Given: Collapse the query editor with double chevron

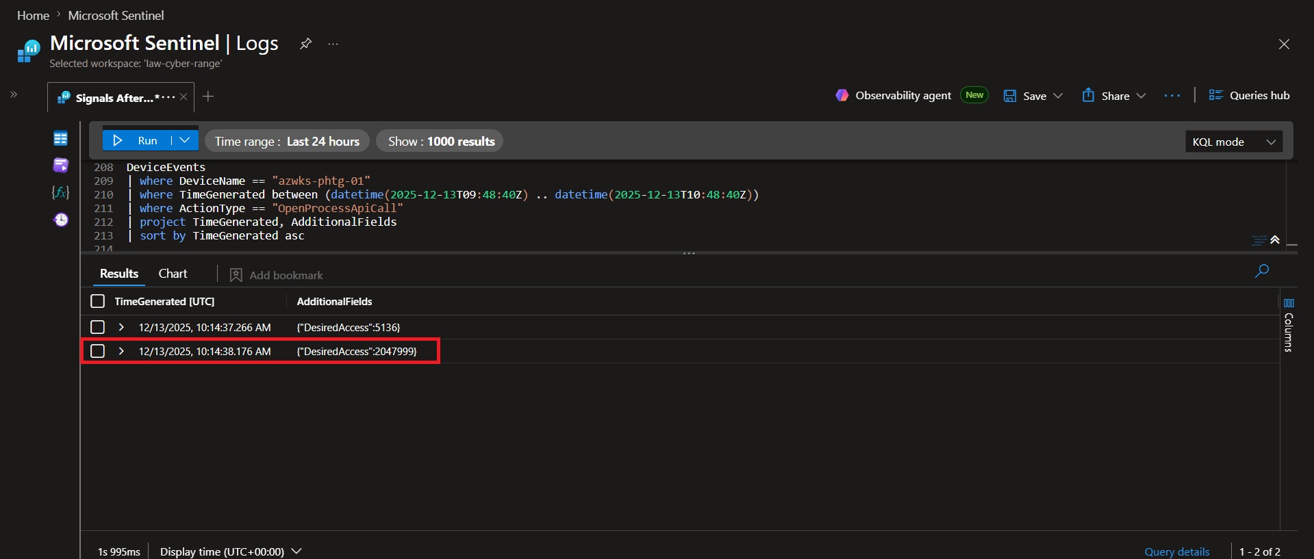Looking at the screenshot, I should point(1275,239).
